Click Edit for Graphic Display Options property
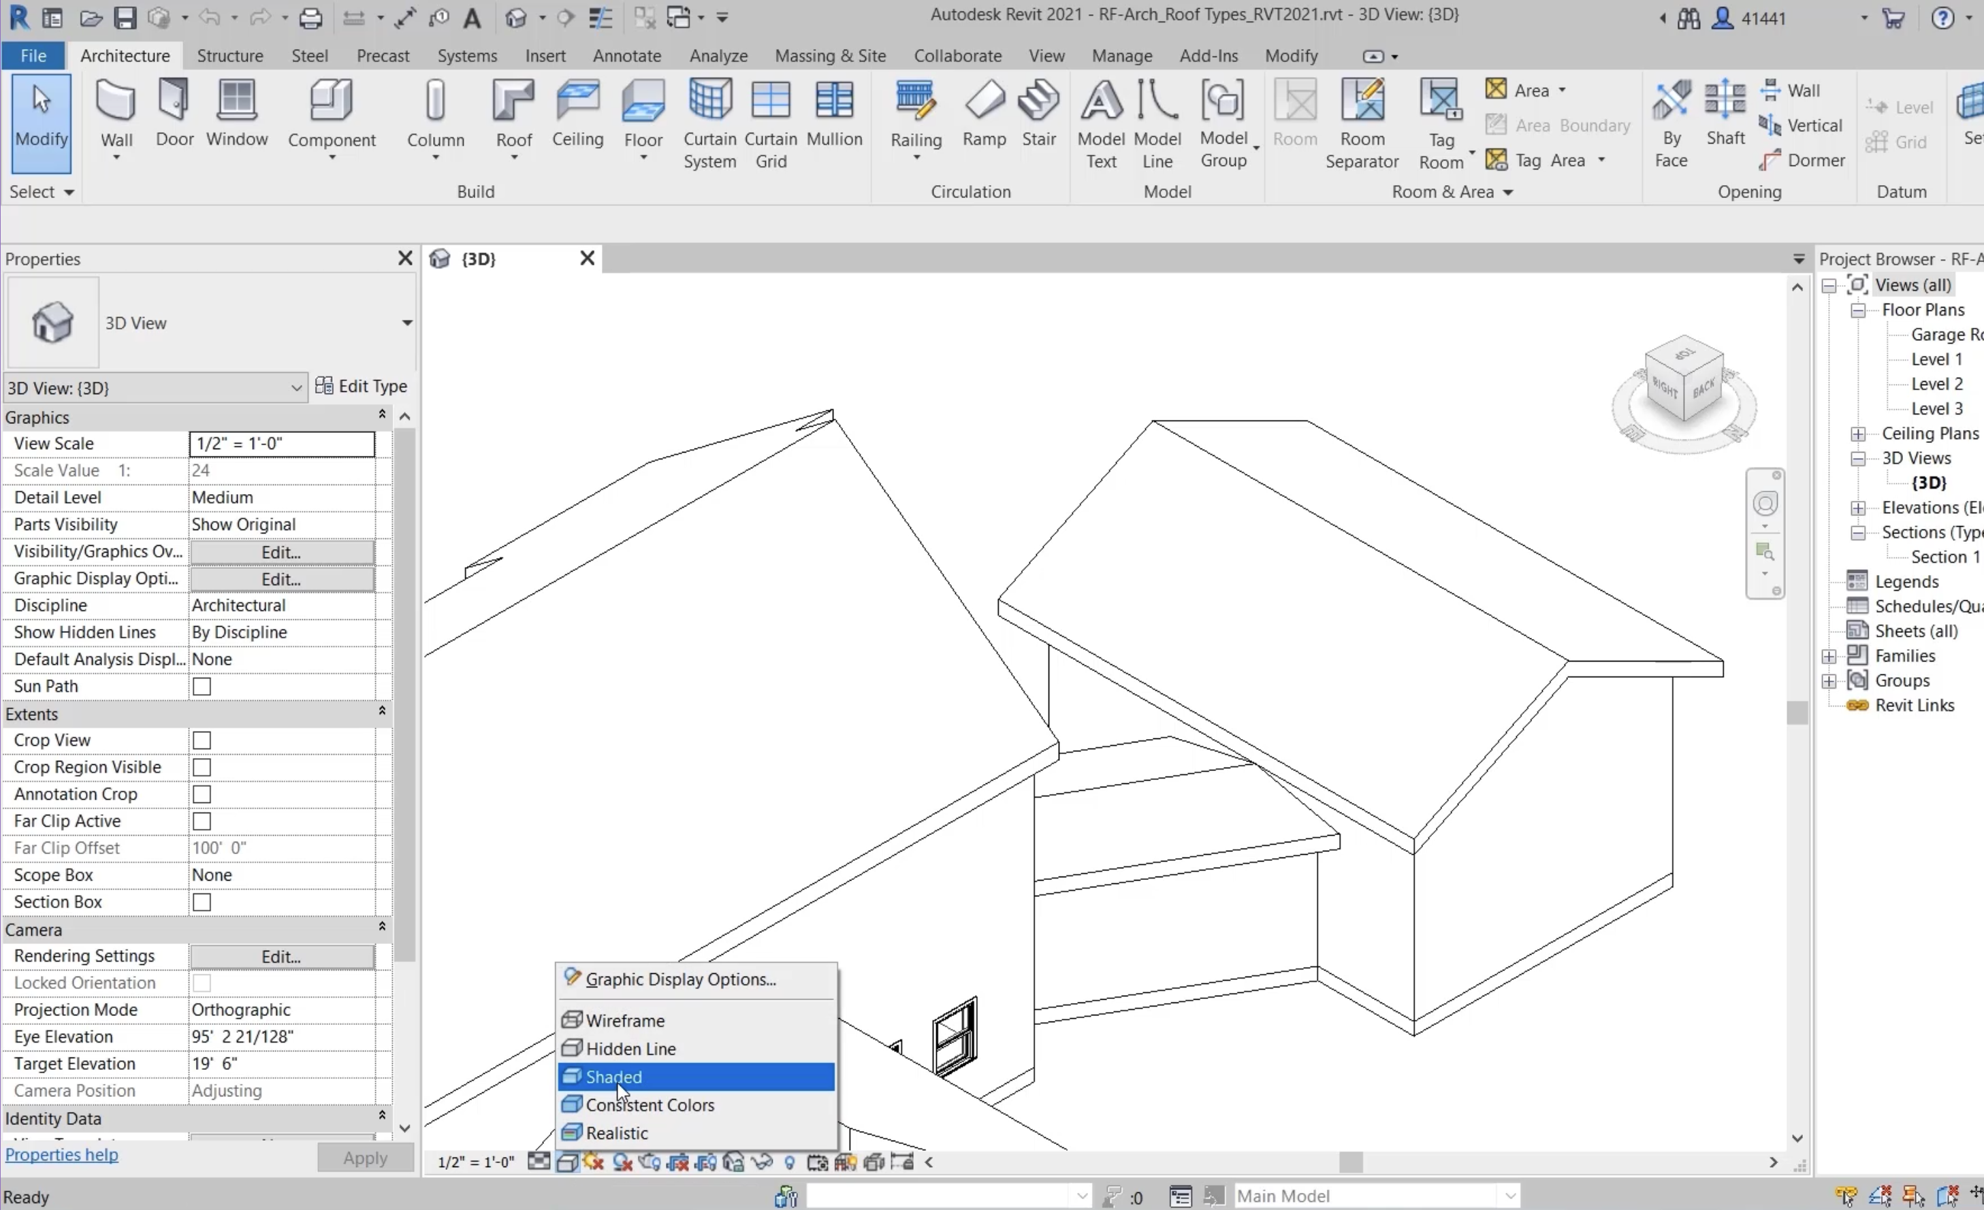This screenshot has width=1984, height=1210. [x=282, y=580]
